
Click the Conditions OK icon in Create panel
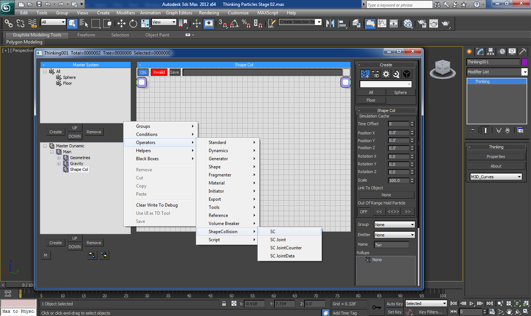(x=375, y=74)
